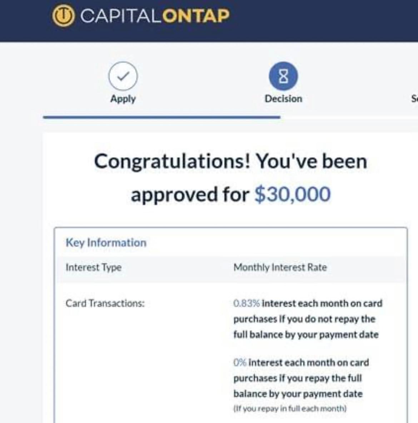Click the Monthly Interest Rate column header
418x423 pixels.
[280, 267]
